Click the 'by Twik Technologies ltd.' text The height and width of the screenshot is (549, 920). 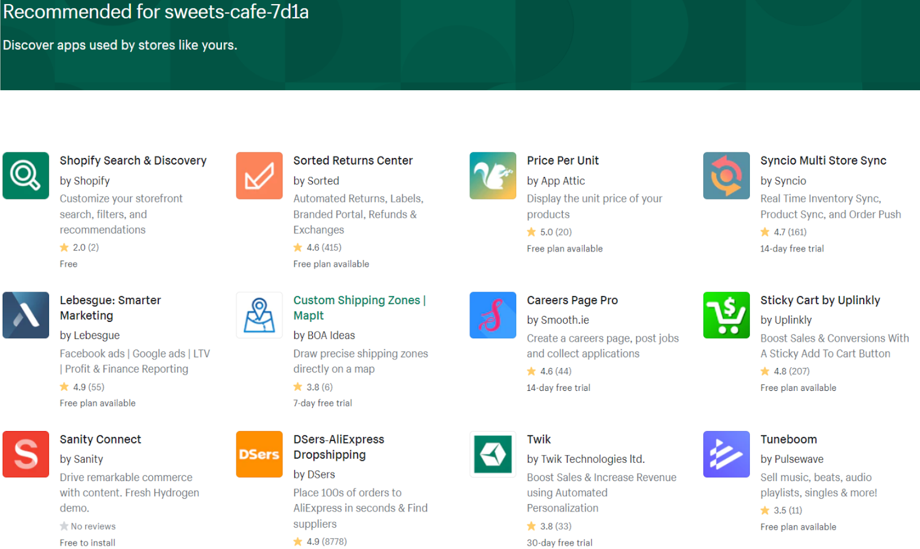pos(586,459)
